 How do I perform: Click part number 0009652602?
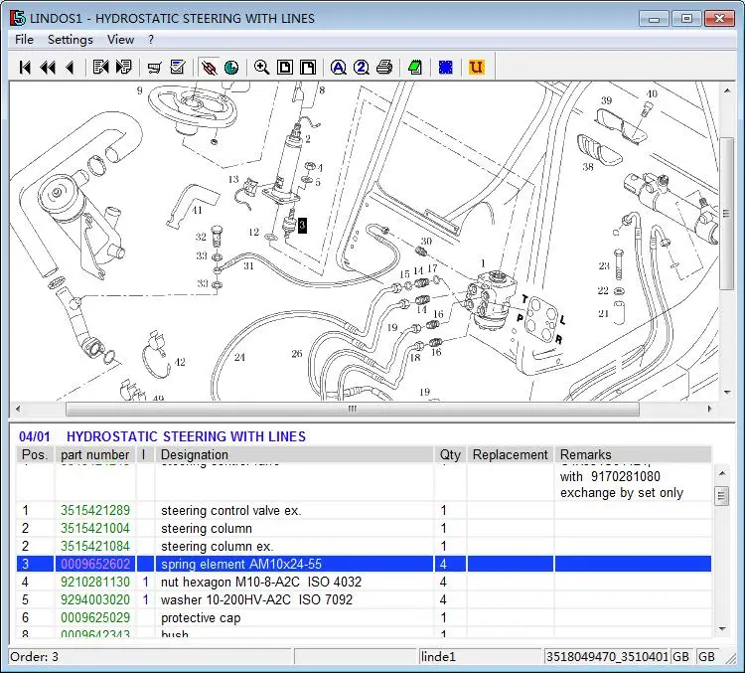[x=95, y=564]
